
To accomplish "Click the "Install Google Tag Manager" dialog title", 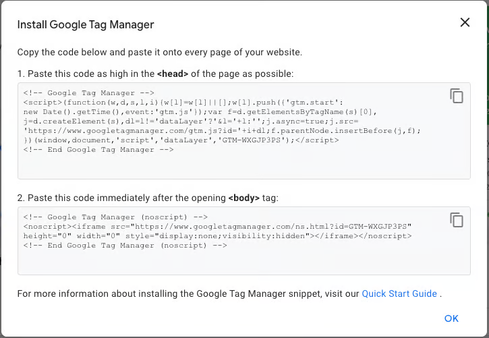I will (86, 25).
